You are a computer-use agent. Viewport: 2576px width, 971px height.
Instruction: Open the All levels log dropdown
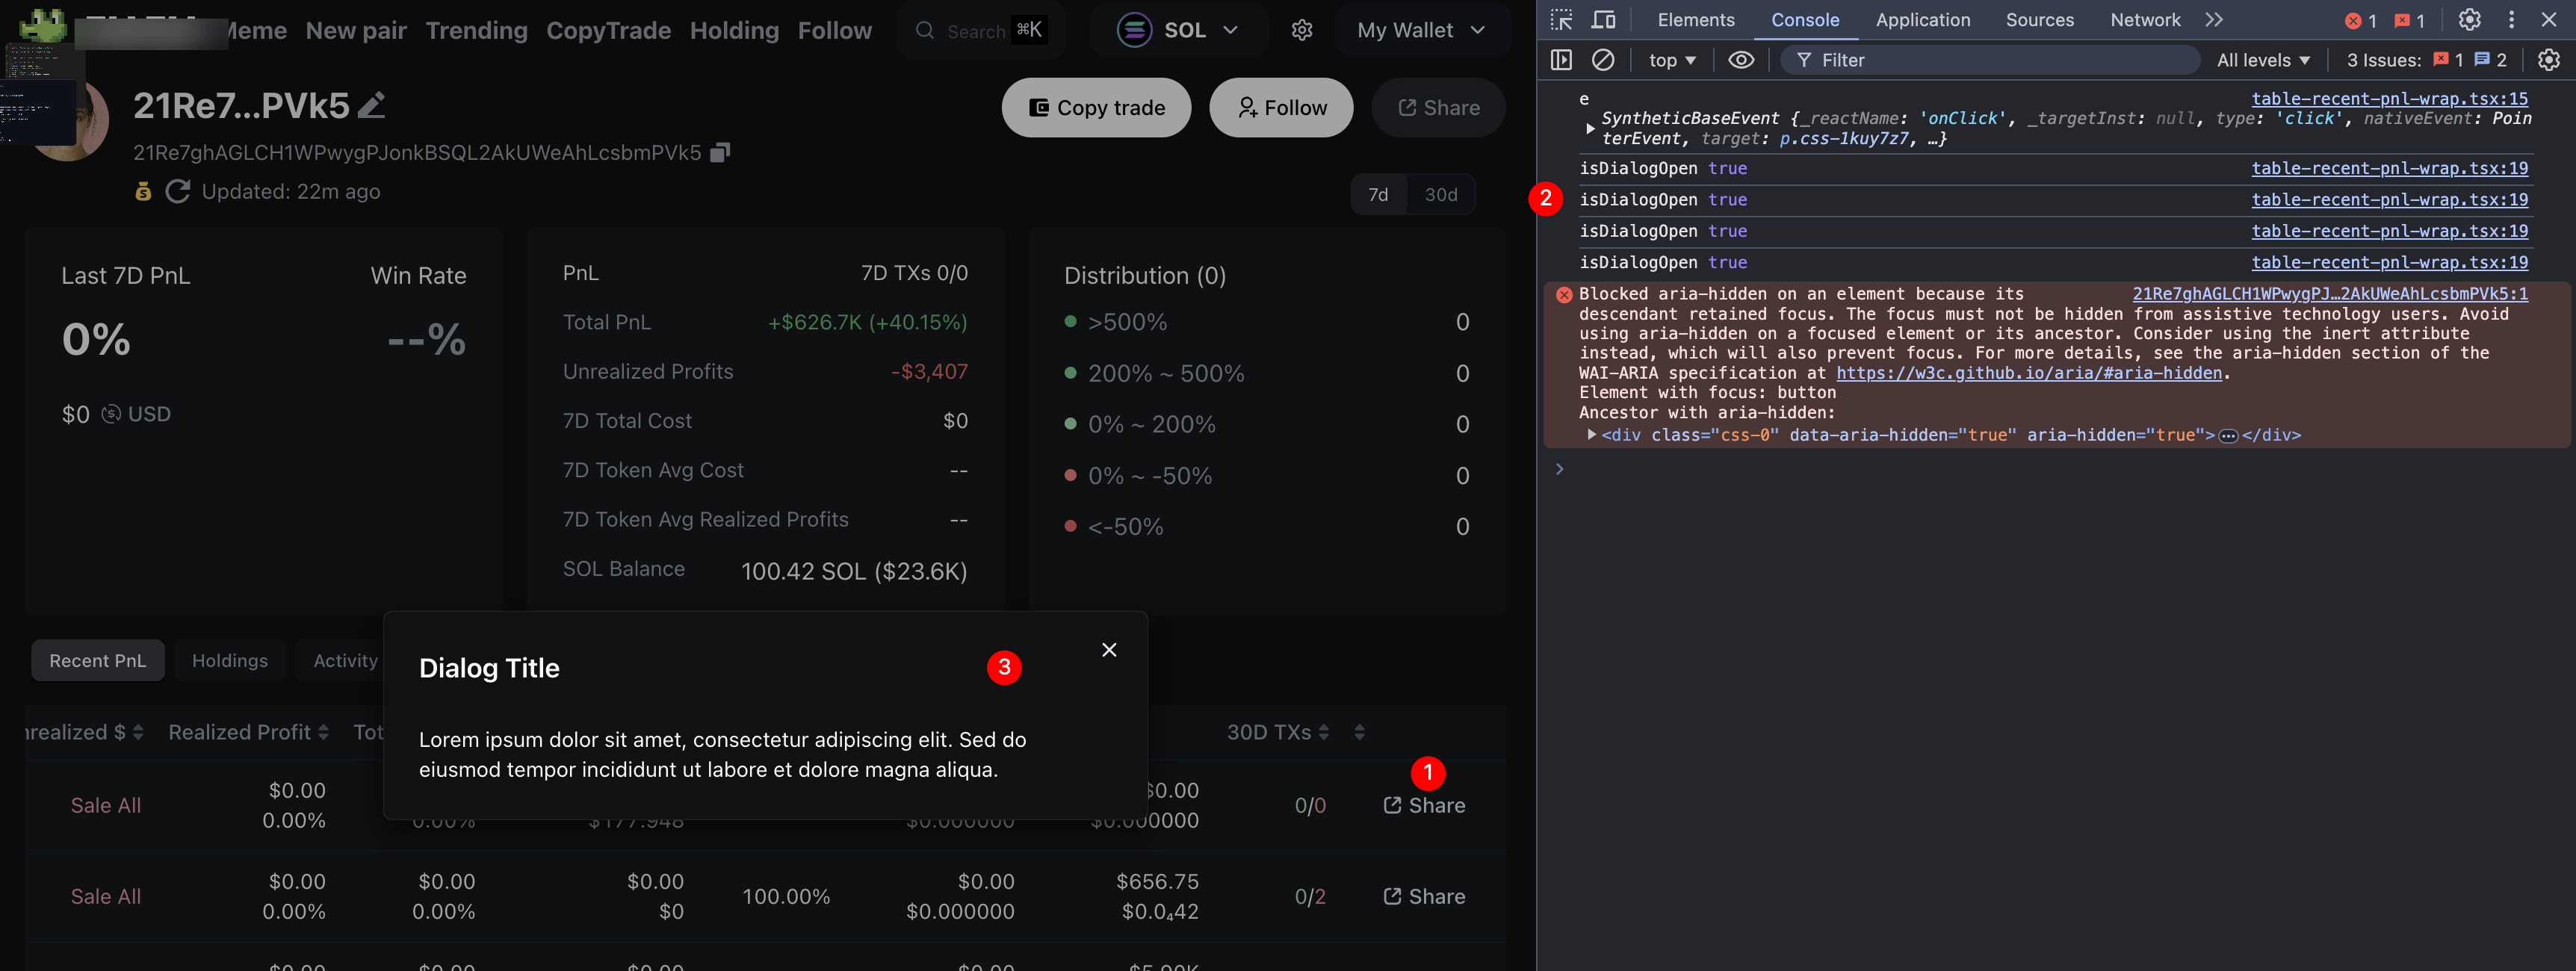click(2263, 60)
